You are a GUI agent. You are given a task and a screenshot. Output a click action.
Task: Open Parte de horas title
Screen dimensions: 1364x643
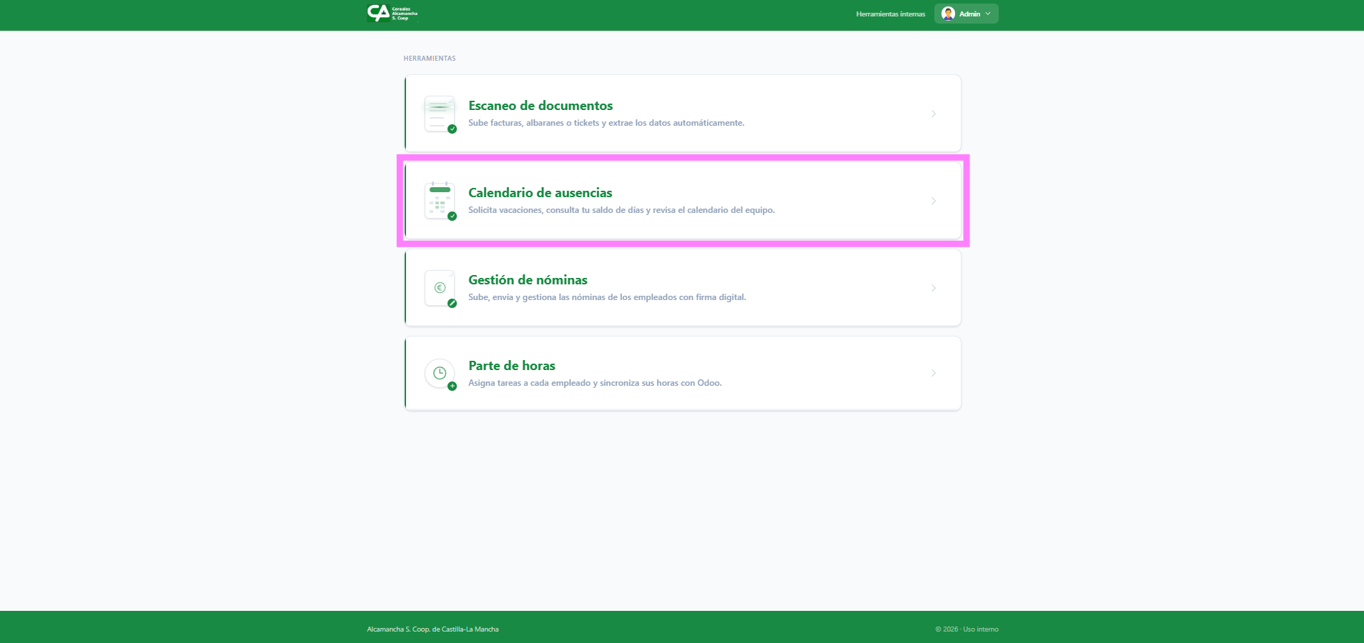(512, 366)
